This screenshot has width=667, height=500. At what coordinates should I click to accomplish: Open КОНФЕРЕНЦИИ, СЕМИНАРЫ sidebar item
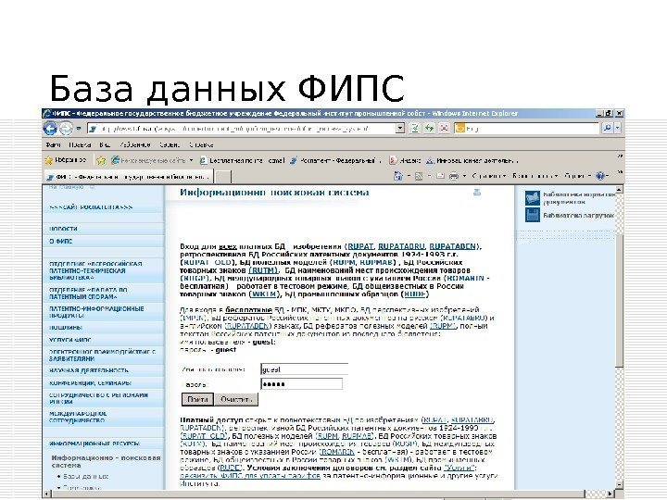[90, 382]
